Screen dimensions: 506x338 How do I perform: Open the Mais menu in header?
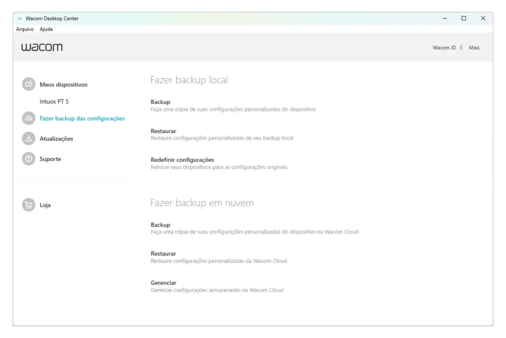click(474, 48)
